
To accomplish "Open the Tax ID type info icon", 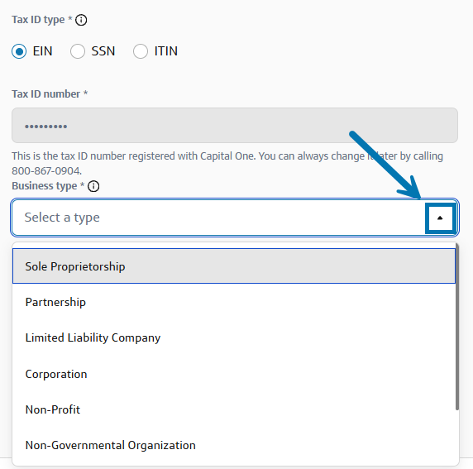I will (x=81, y=20).
